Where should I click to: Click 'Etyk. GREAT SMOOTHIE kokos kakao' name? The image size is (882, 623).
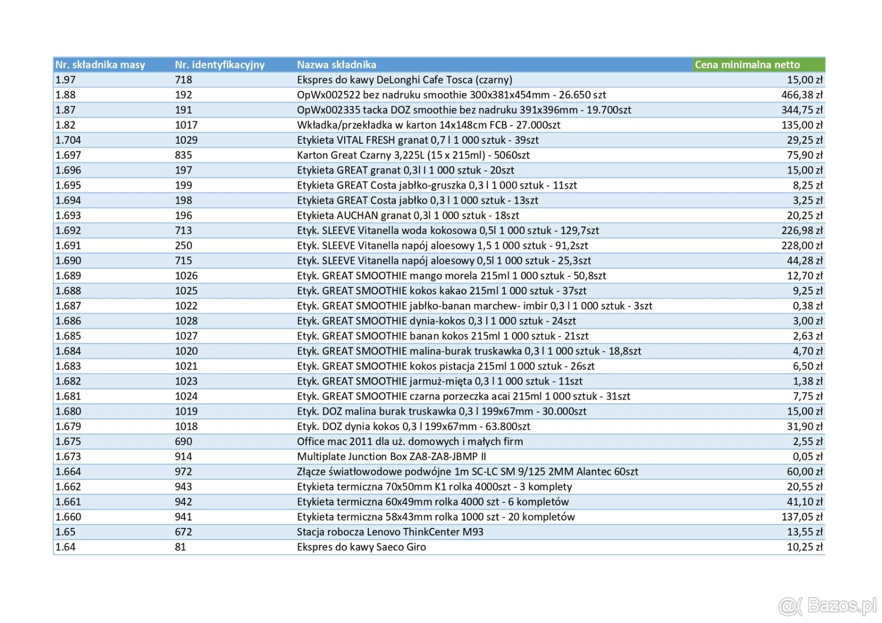click(x=442, y=291)
